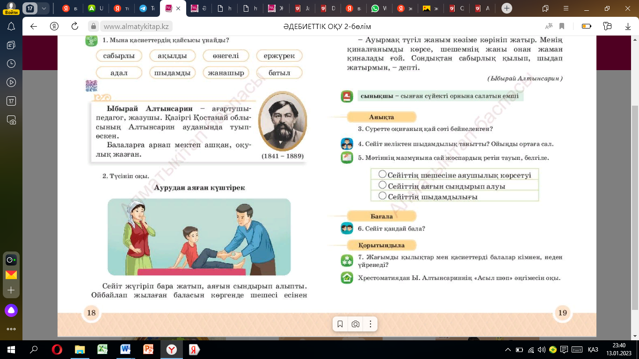
Task: Select the radio for "Сейіттің шыдамдылығы"
Action: click(382, 196)
